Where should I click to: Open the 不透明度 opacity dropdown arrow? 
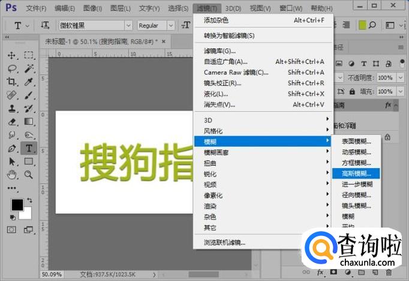(x=400, y=77)
